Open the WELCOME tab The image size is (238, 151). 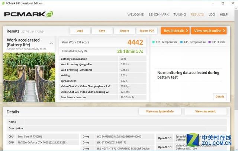click(135, 14)
